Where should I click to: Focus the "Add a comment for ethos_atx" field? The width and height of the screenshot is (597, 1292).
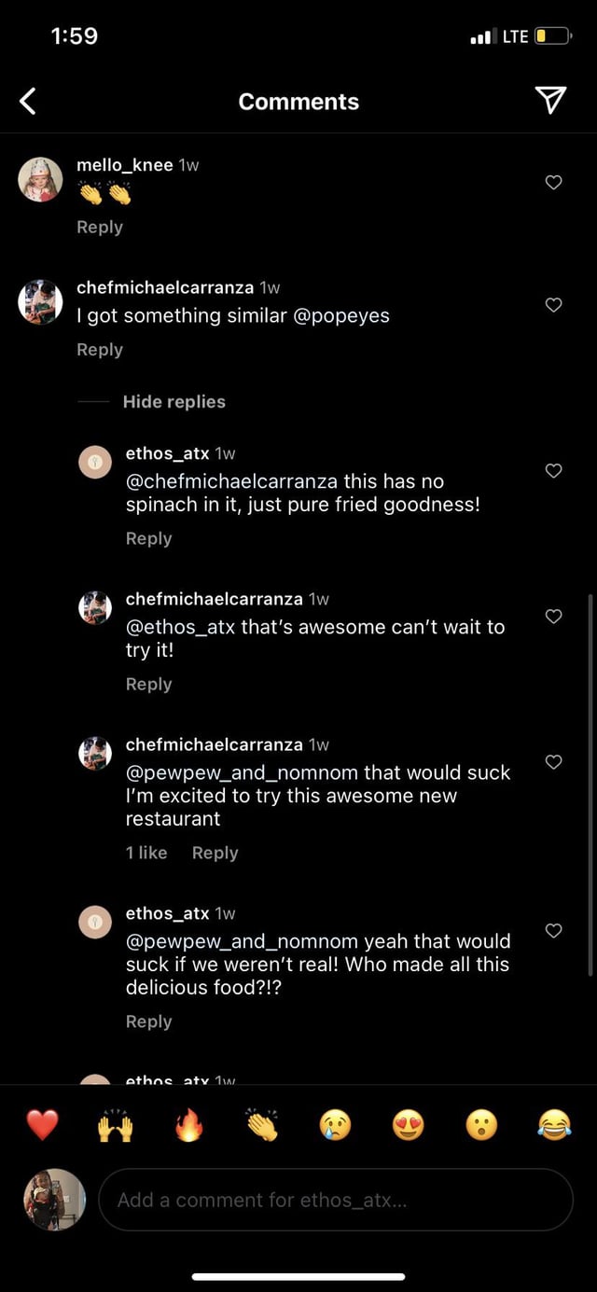336,1200
